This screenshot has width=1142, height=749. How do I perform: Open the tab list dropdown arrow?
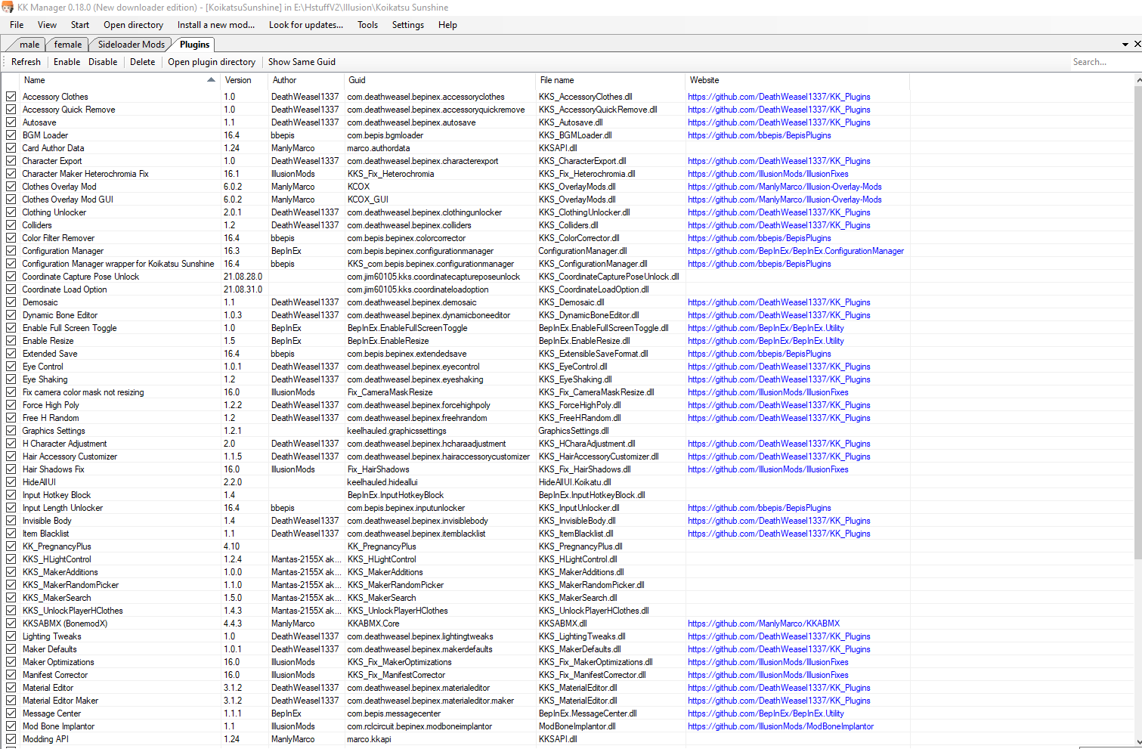[x=1125, y=45]
